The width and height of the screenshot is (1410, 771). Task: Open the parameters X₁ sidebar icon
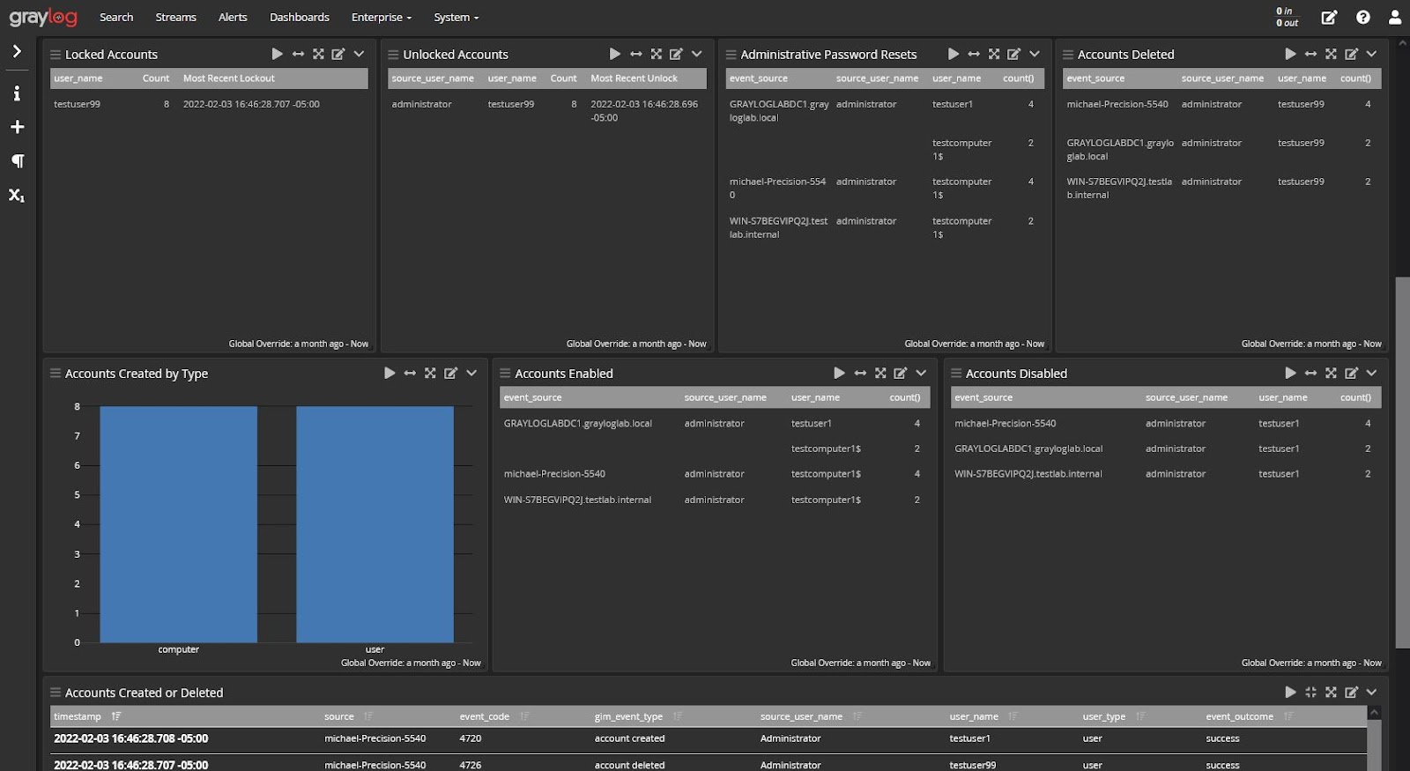click(x=17, y=195)
